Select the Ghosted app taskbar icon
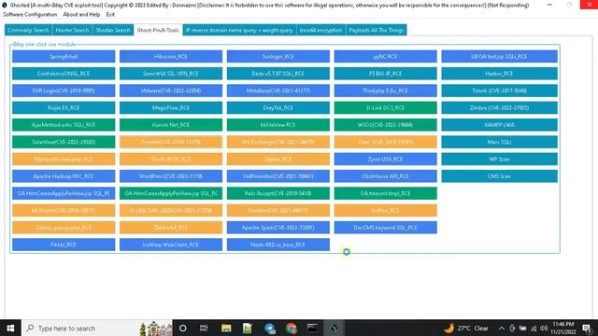 (x=335, y=328)
